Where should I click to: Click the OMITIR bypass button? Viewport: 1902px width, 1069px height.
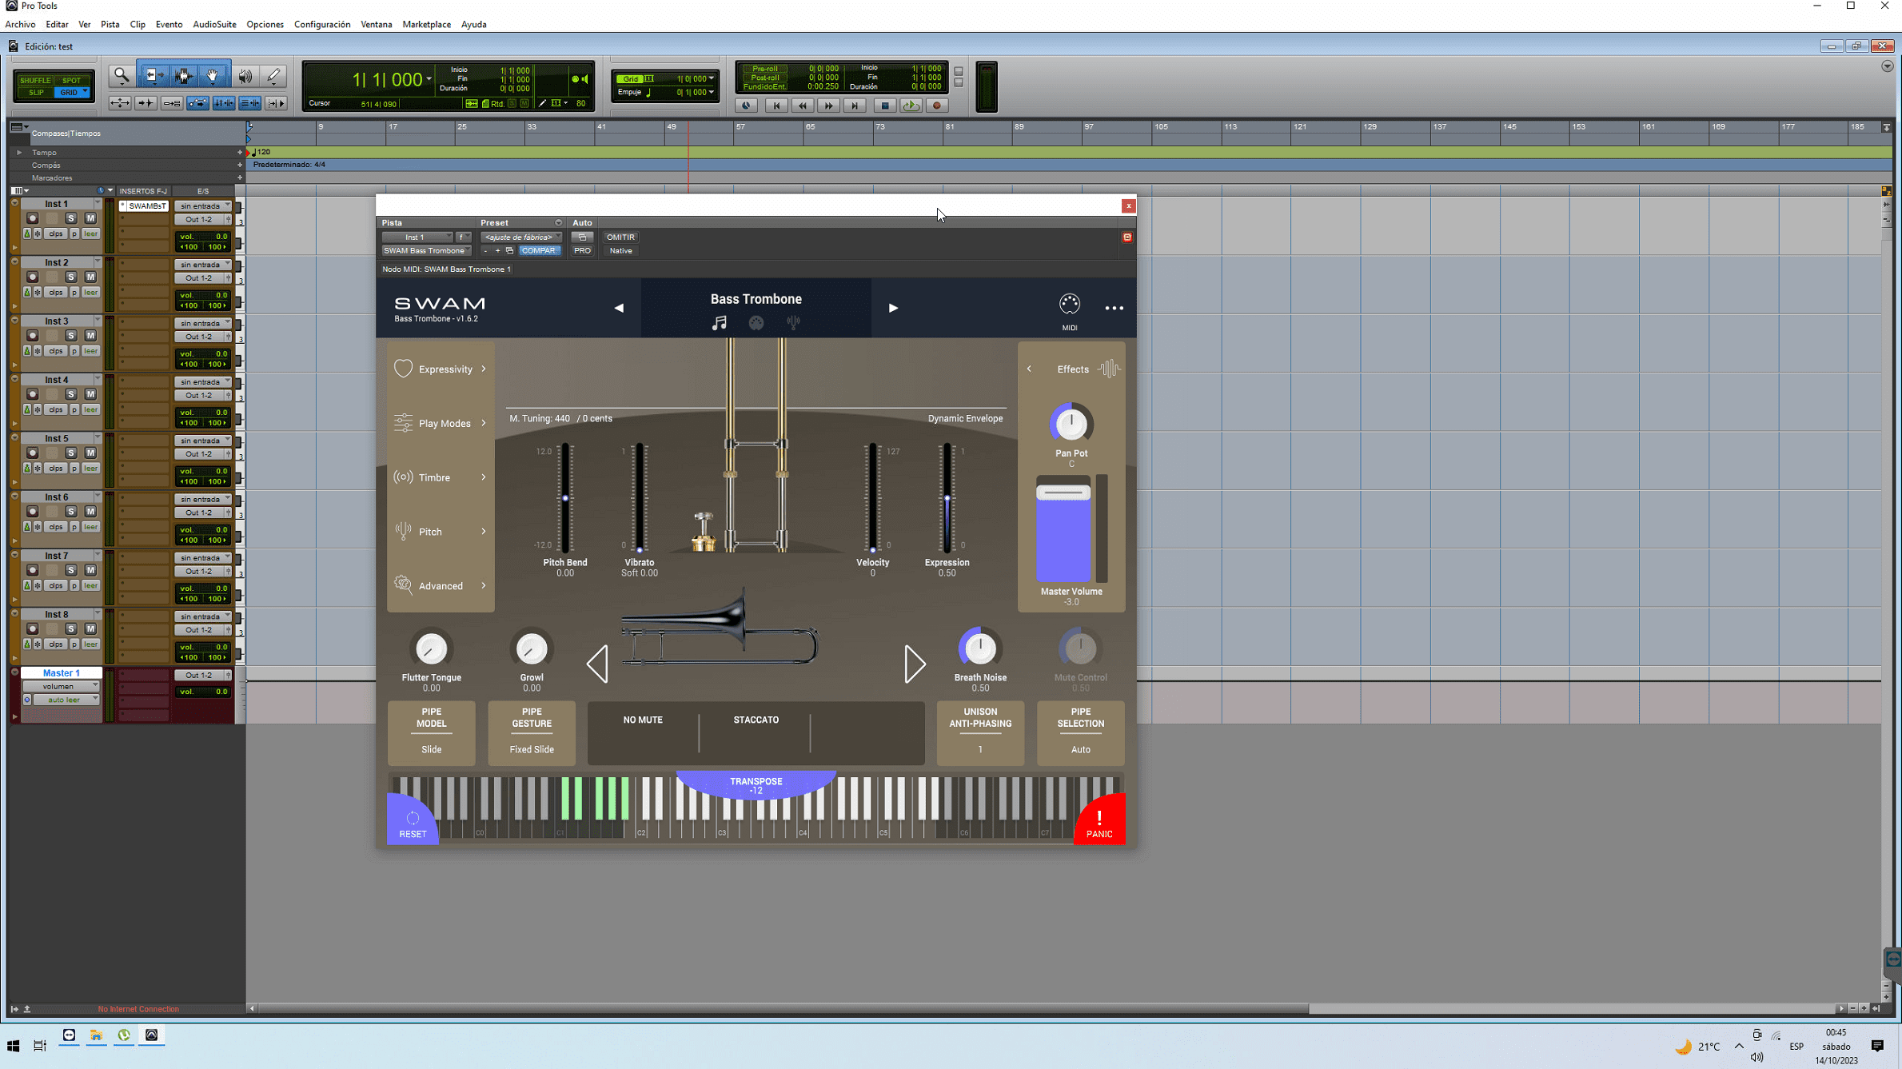pos(620,237)
